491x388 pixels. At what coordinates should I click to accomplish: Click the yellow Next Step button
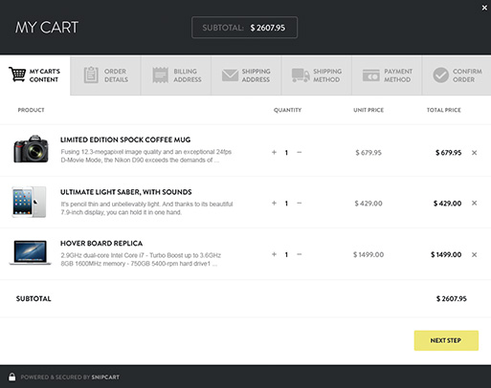(x=446, y=340)
